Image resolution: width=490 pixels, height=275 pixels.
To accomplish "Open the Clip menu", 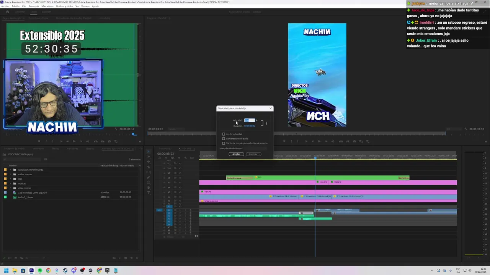I will coord(24,6).
